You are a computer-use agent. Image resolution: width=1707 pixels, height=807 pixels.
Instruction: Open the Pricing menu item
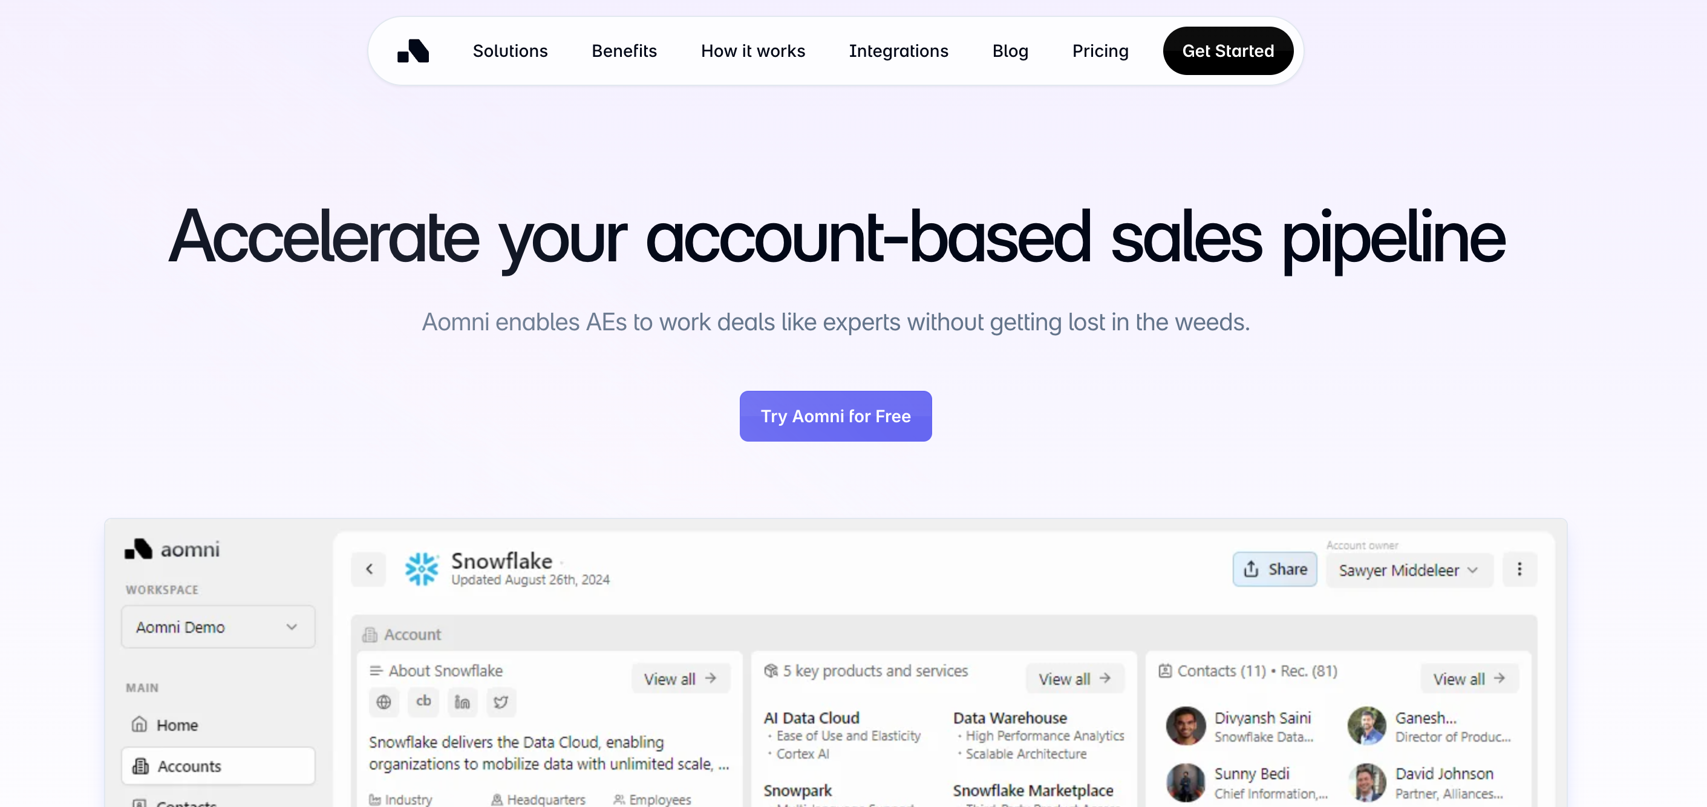pyautogui.click(x=1100, y=50)
